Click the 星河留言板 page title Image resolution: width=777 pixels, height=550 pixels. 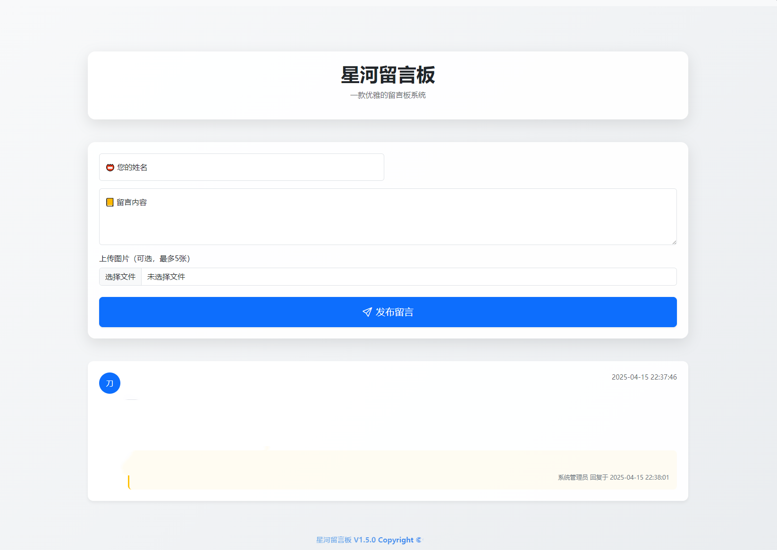tap(388, 76)
